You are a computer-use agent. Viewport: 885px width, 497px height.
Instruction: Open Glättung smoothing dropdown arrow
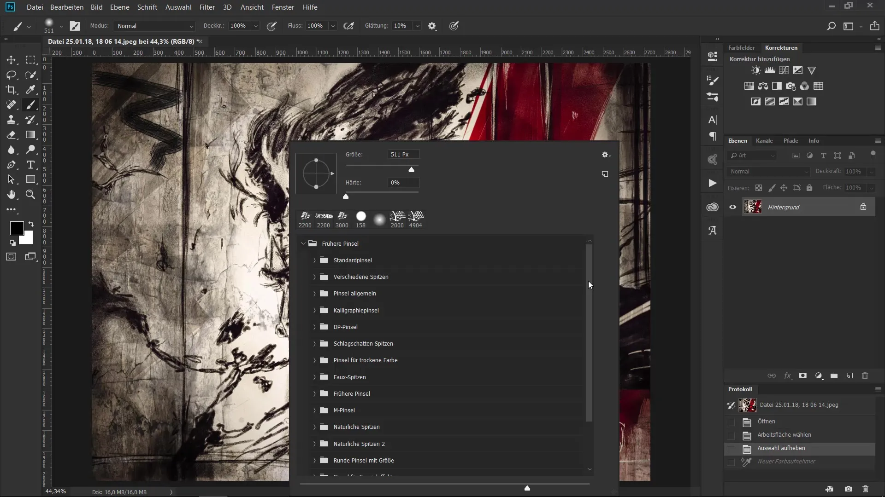[x=417, y=26]
